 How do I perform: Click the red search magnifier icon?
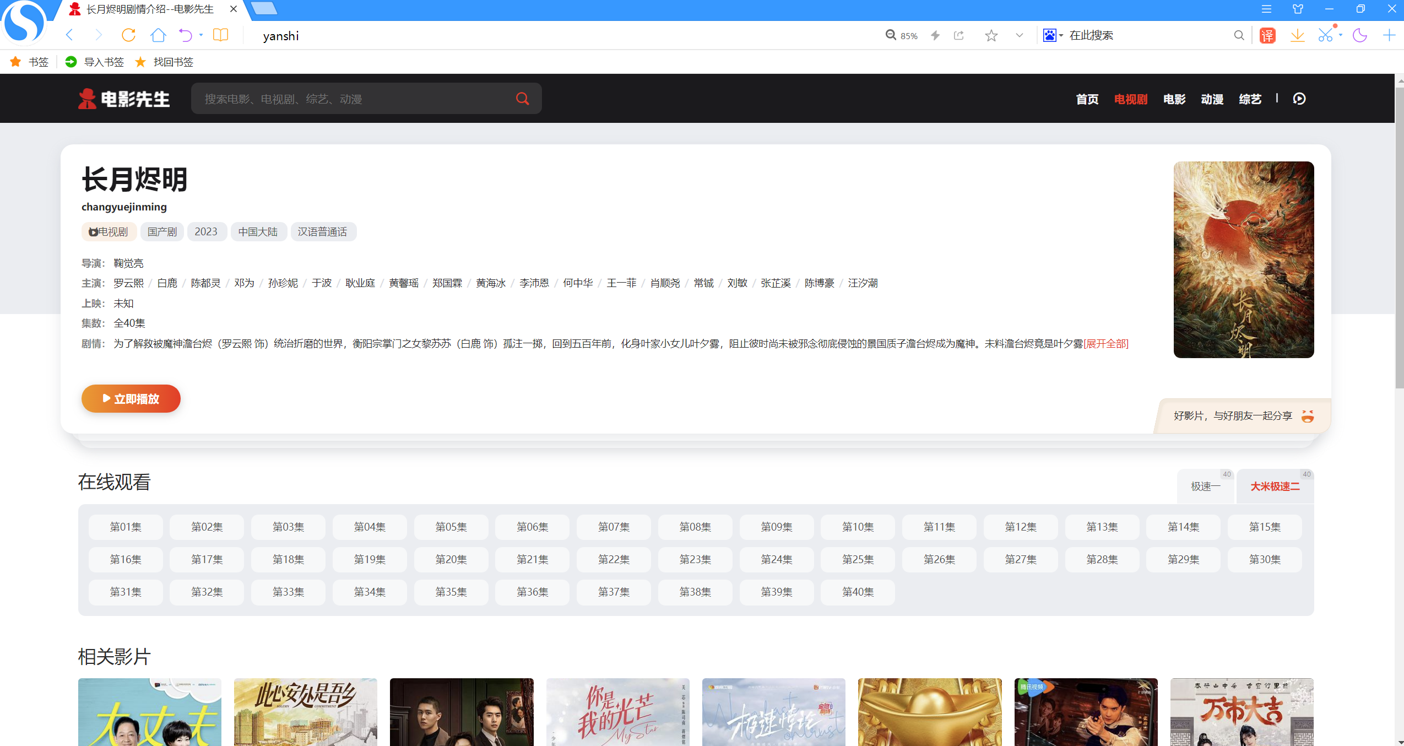coord(522,99)
